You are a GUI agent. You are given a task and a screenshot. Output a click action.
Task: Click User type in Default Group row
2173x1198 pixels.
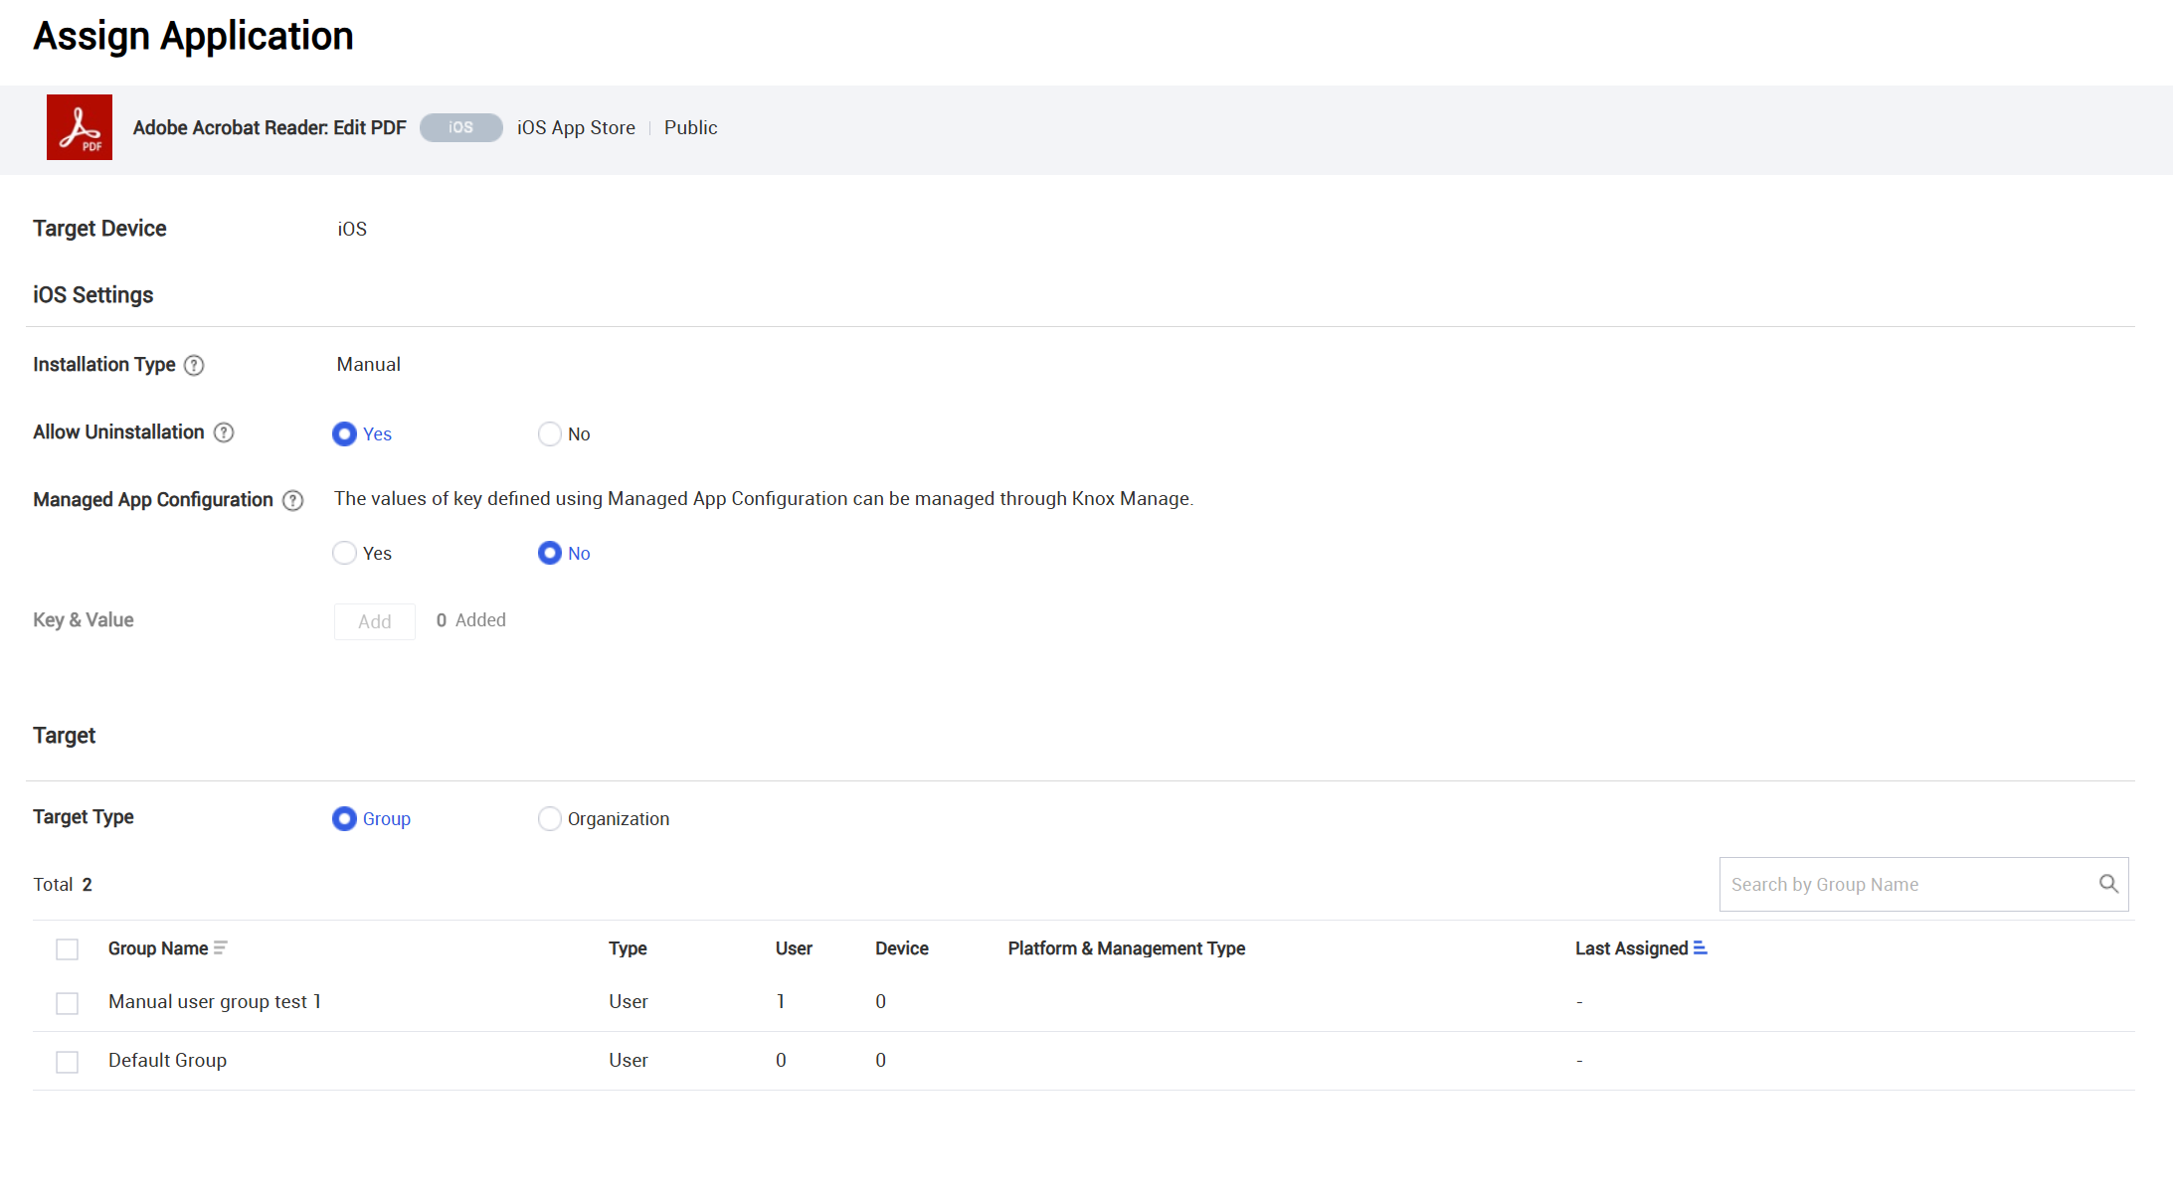tap(629, 1060)
